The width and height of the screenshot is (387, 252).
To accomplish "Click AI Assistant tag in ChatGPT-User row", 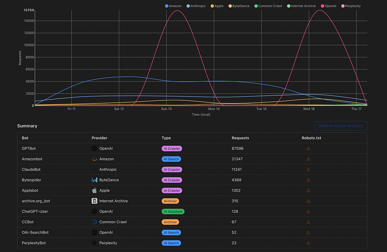I will pyautogui.click(x=173, y=211).
